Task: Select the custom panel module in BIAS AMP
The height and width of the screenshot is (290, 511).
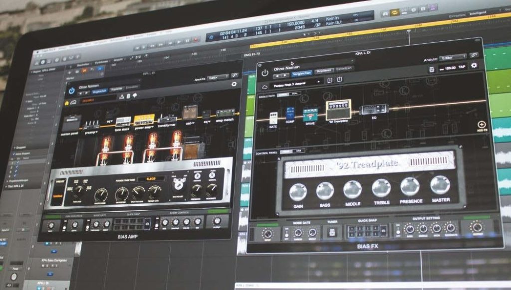Action: coord(71,124)
